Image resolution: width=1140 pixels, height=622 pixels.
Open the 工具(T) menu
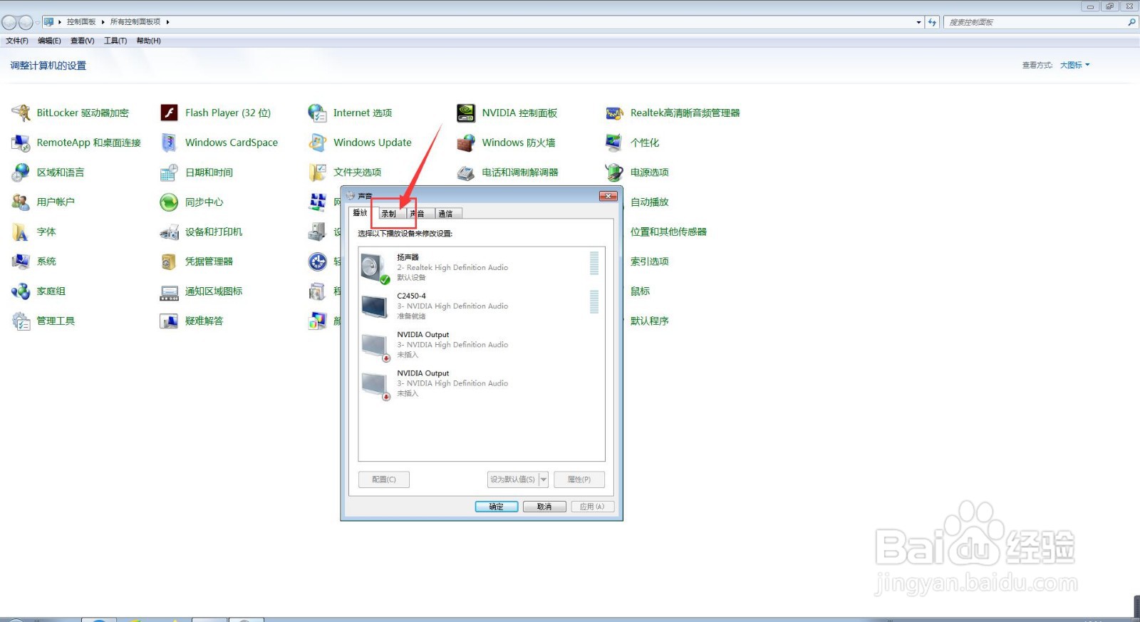115,41
